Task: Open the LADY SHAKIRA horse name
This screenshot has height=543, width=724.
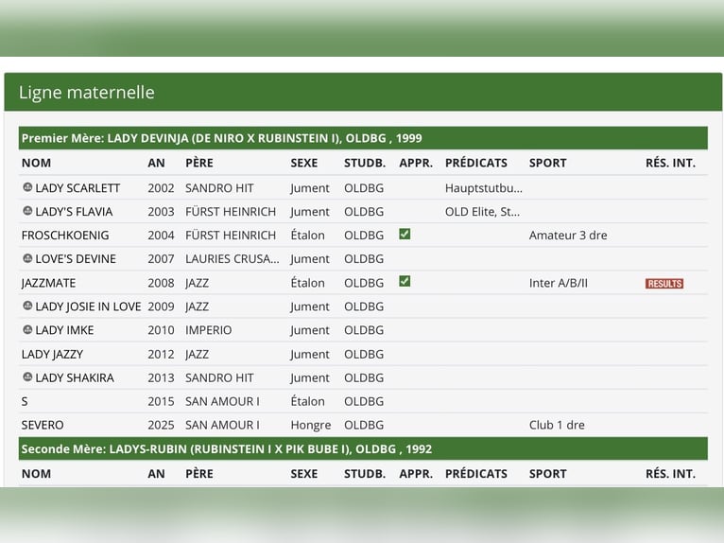Action: point(75,377)
